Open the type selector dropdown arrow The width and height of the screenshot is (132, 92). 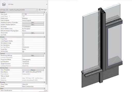tap(47, 4)
